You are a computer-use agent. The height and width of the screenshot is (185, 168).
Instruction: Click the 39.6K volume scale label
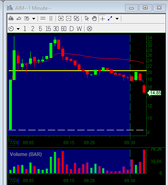(156, 161)
